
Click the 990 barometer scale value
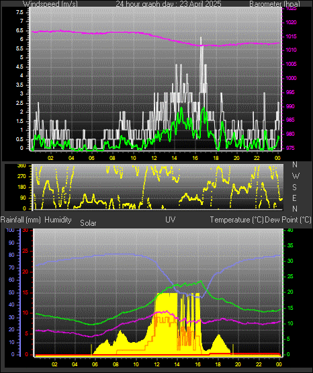pos(290,106)
